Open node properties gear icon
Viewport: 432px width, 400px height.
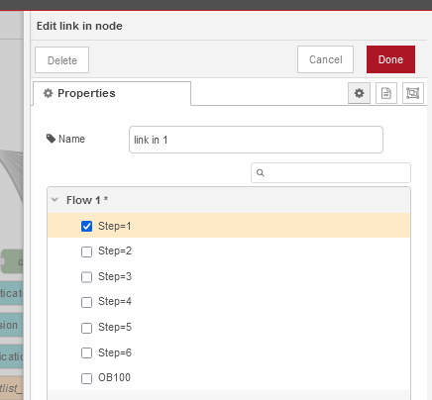pyautogui.click(x=359, y=93)
